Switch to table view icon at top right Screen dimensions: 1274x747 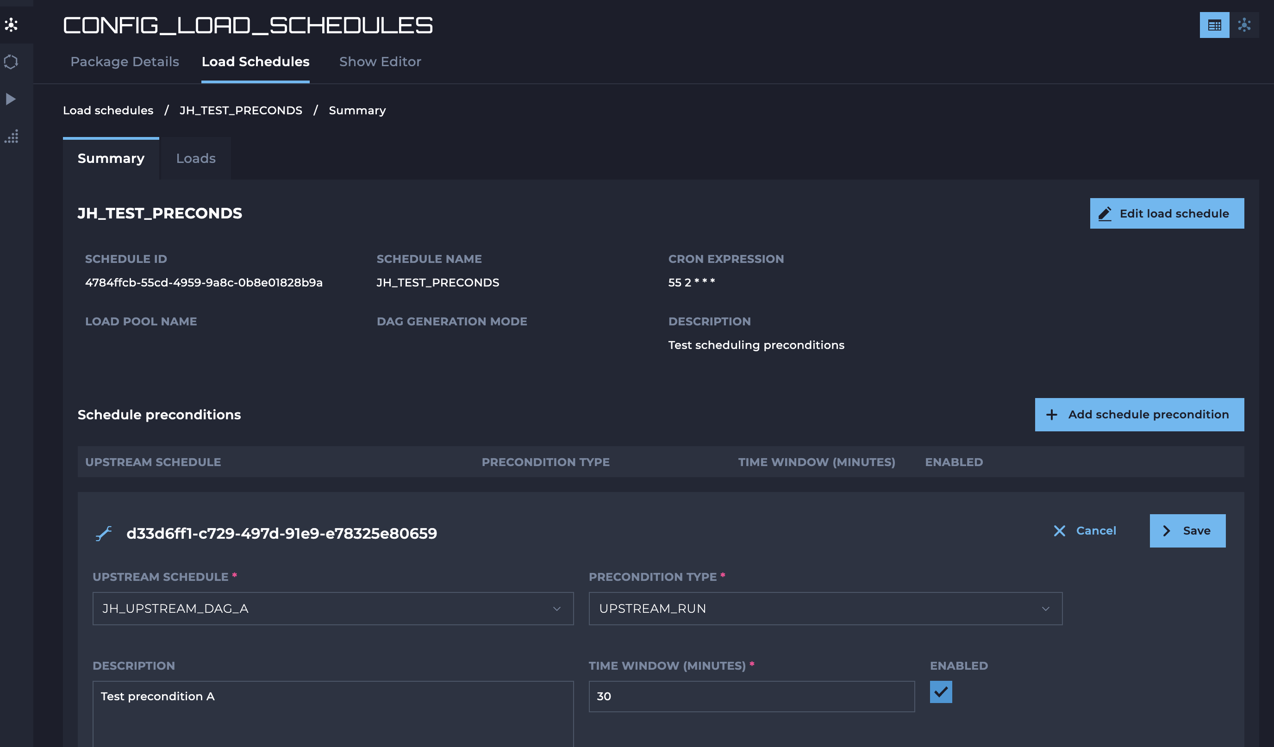pyautogui.click(x=1214, y=25)
